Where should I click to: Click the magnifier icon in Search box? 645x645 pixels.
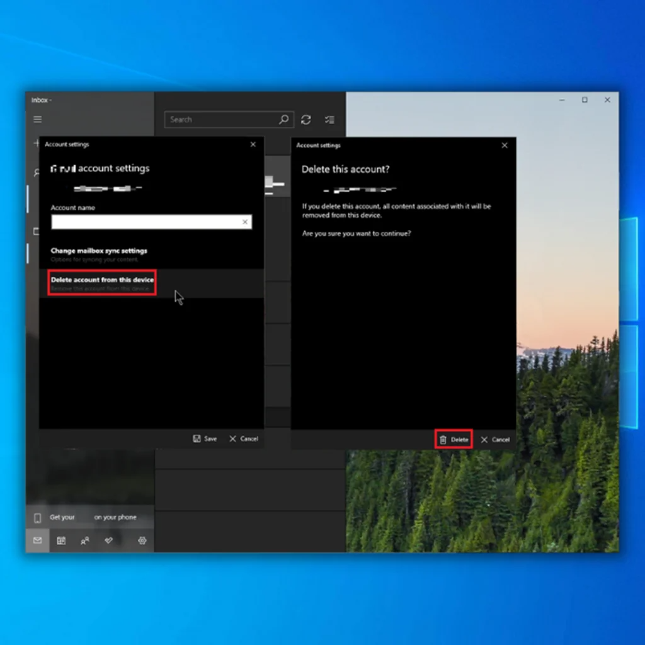click(284, 119)
